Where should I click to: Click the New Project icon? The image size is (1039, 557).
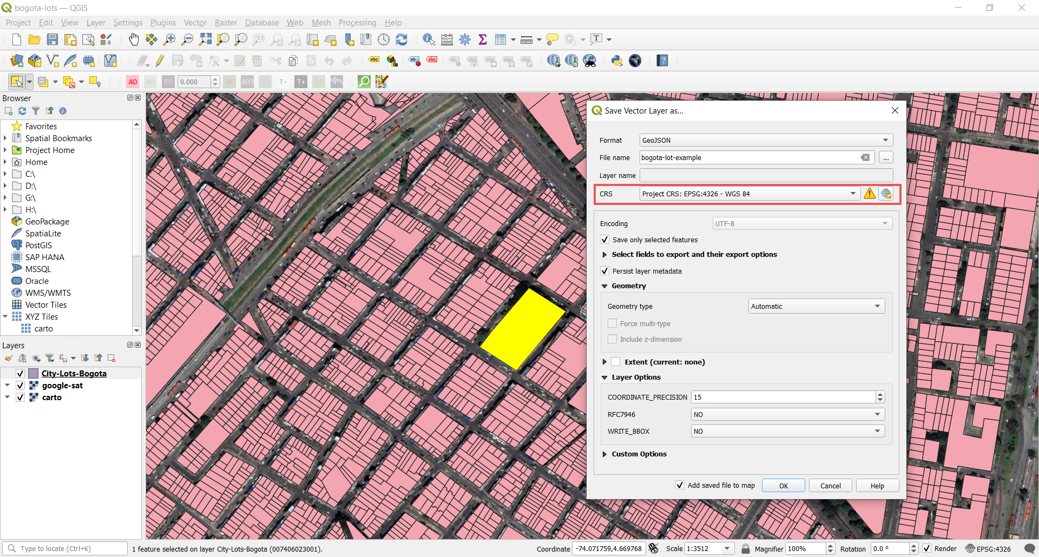click(x=16, y=39)
